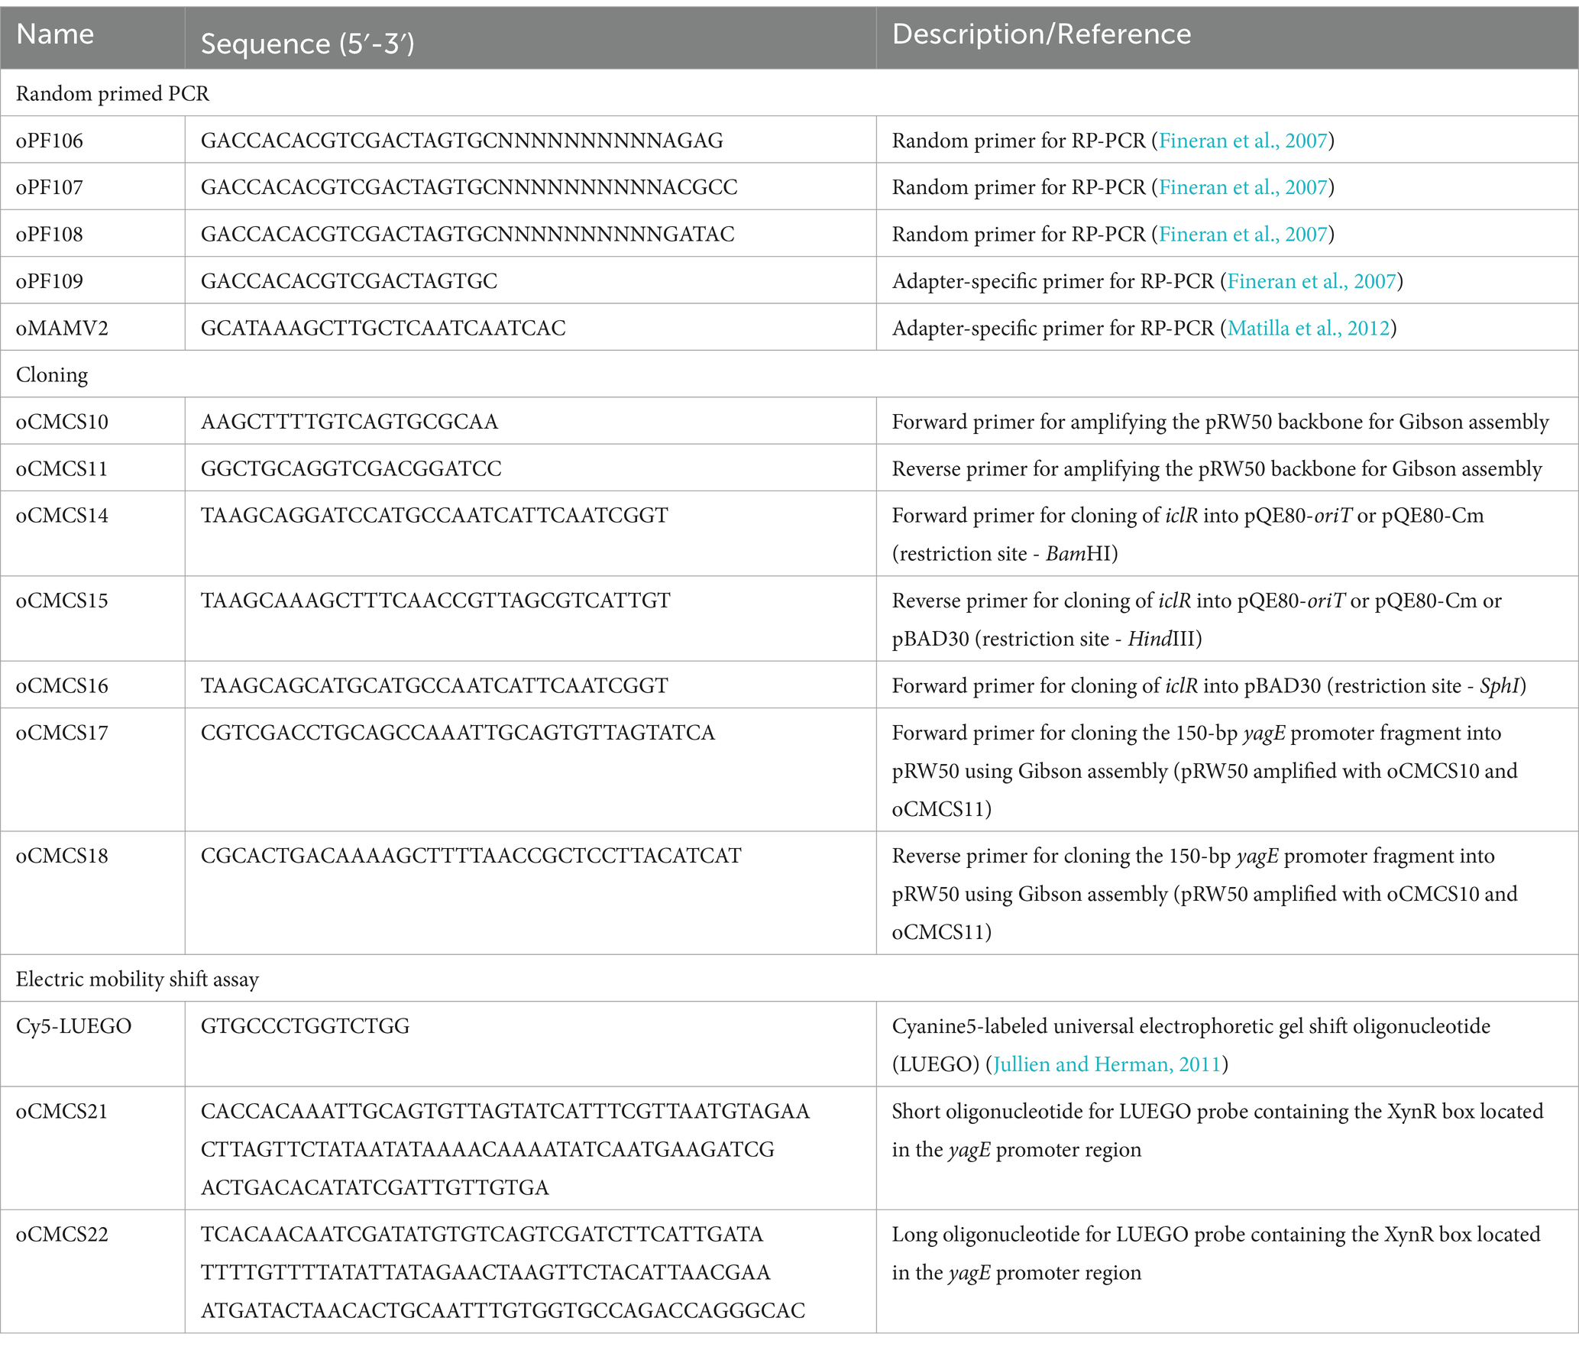
Task: Click the sequence GCATAAAGCTTGCTCAATCAATCAC
Action: click(383, 328)
